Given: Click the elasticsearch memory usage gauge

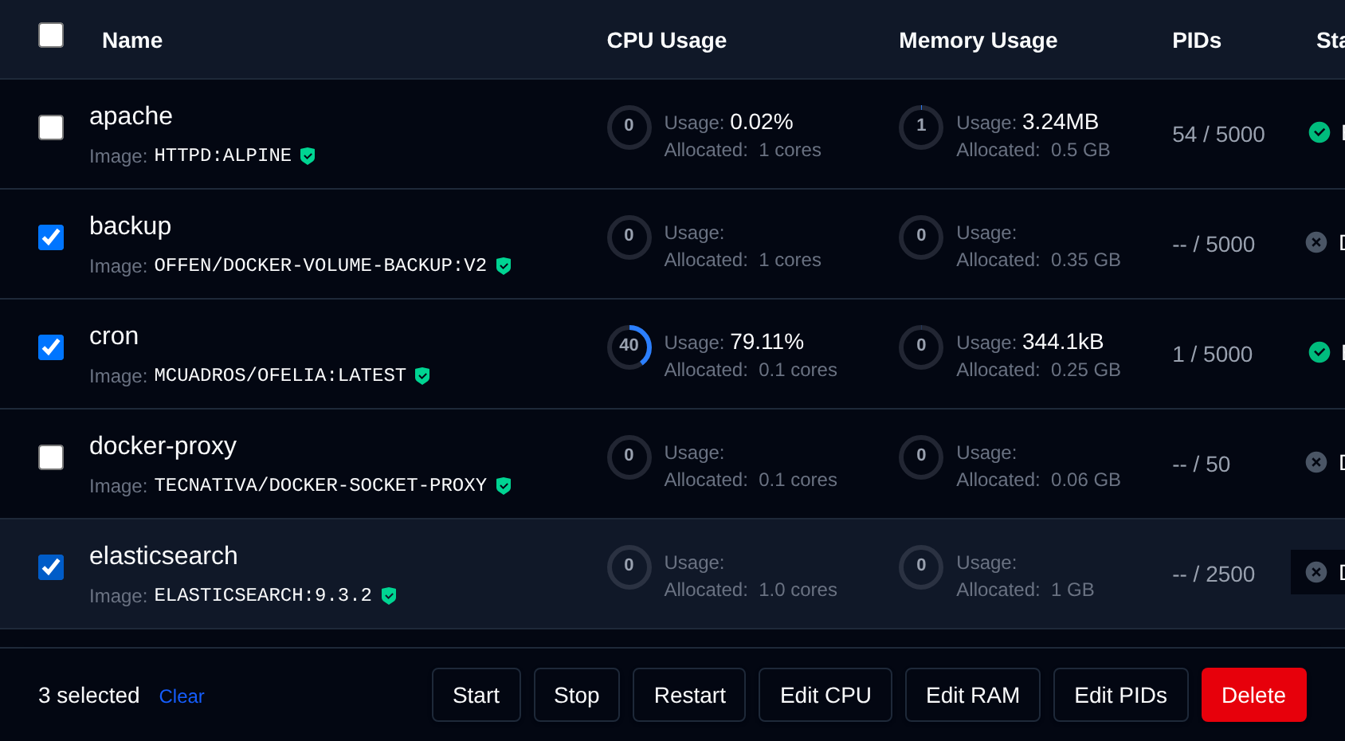Looking at the screenshot, I should (x=921, y=567).
